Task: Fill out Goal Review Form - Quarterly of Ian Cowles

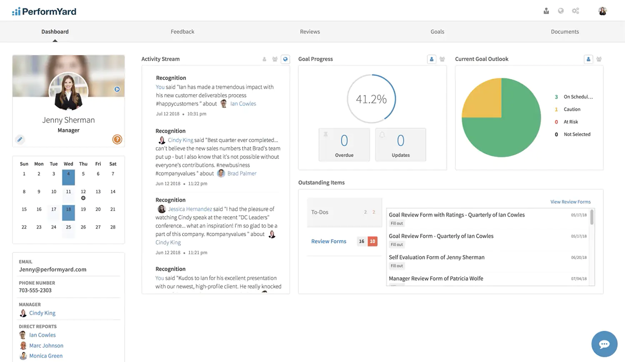Action: 397,245
